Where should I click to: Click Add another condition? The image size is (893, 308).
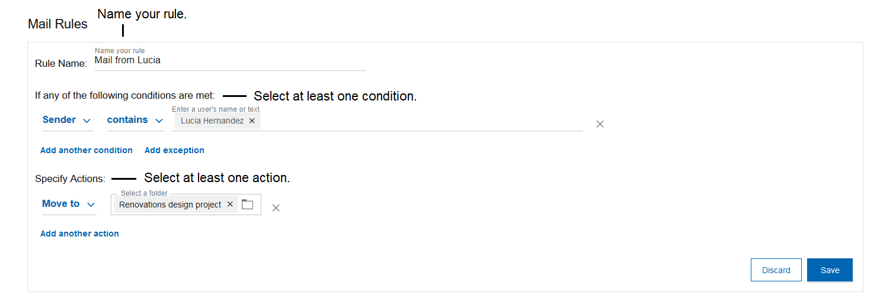(x=87, y=150)
